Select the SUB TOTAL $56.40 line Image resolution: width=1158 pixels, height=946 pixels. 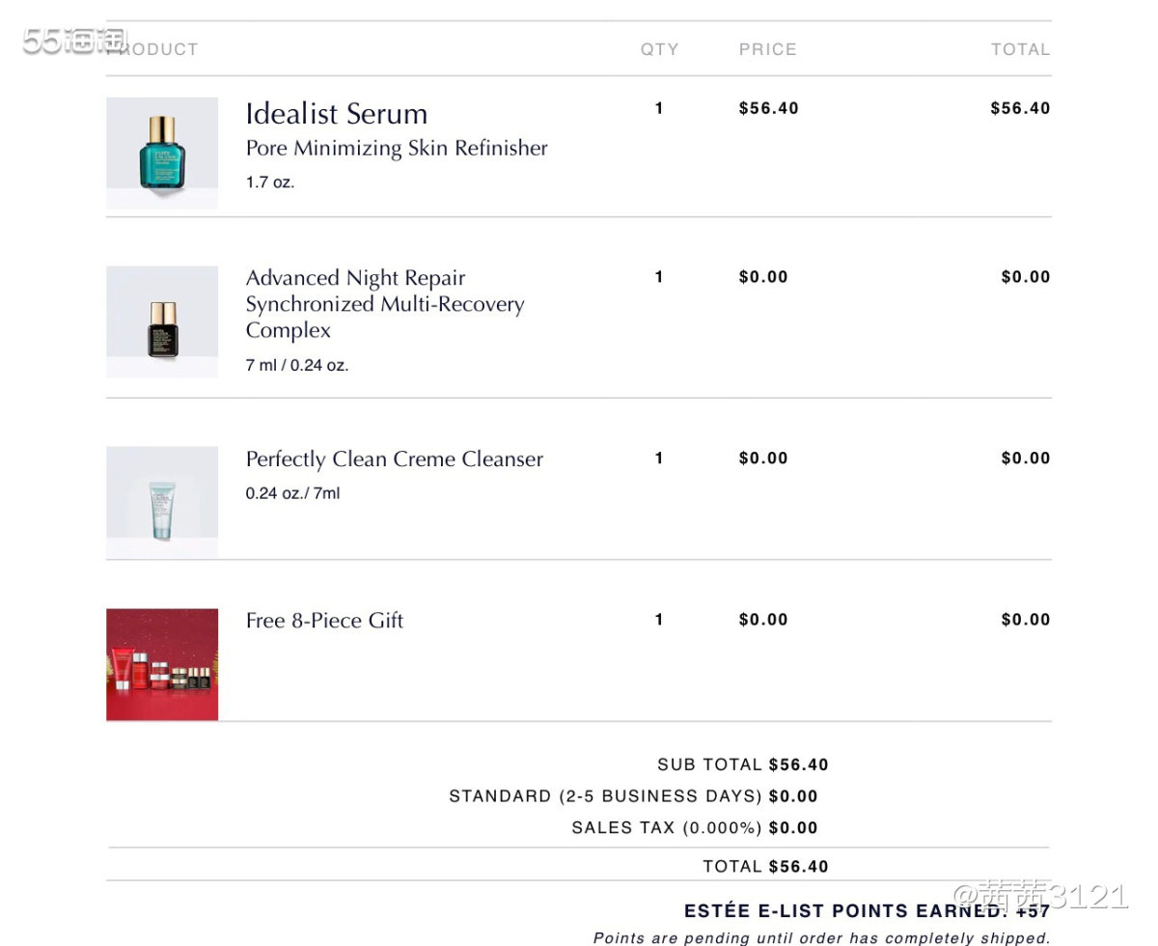point(743,765)
